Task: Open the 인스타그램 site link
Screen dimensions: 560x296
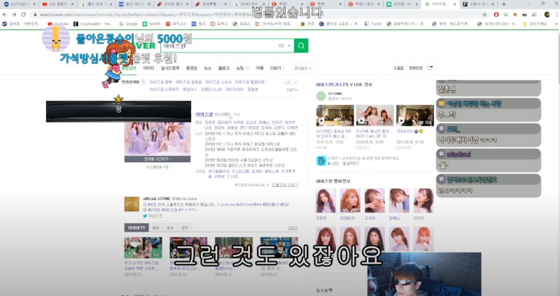Action: (x=239, y=171)
